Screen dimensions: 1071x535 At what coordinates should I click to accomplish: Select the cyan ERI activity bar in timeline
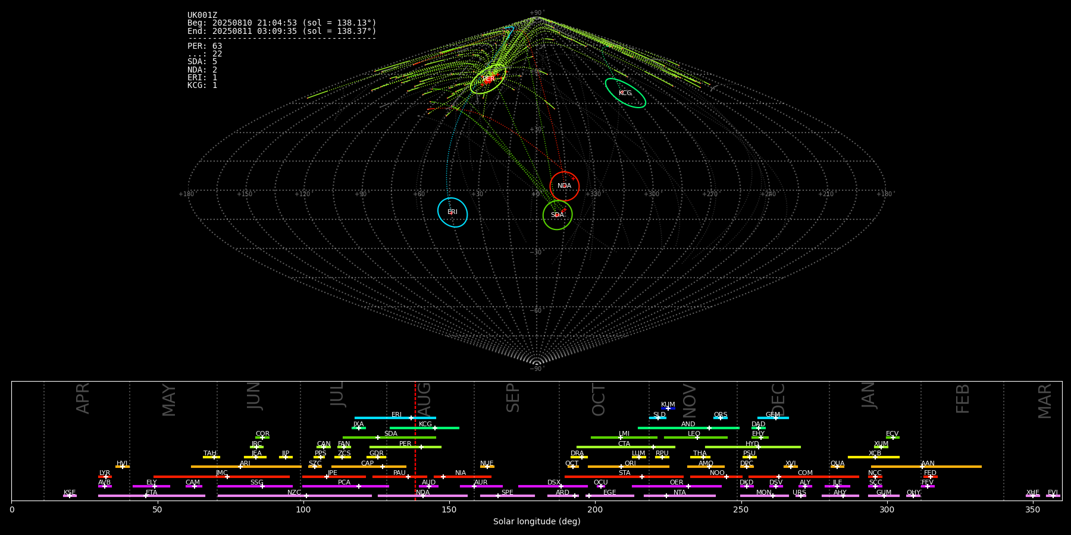[395, 418]
